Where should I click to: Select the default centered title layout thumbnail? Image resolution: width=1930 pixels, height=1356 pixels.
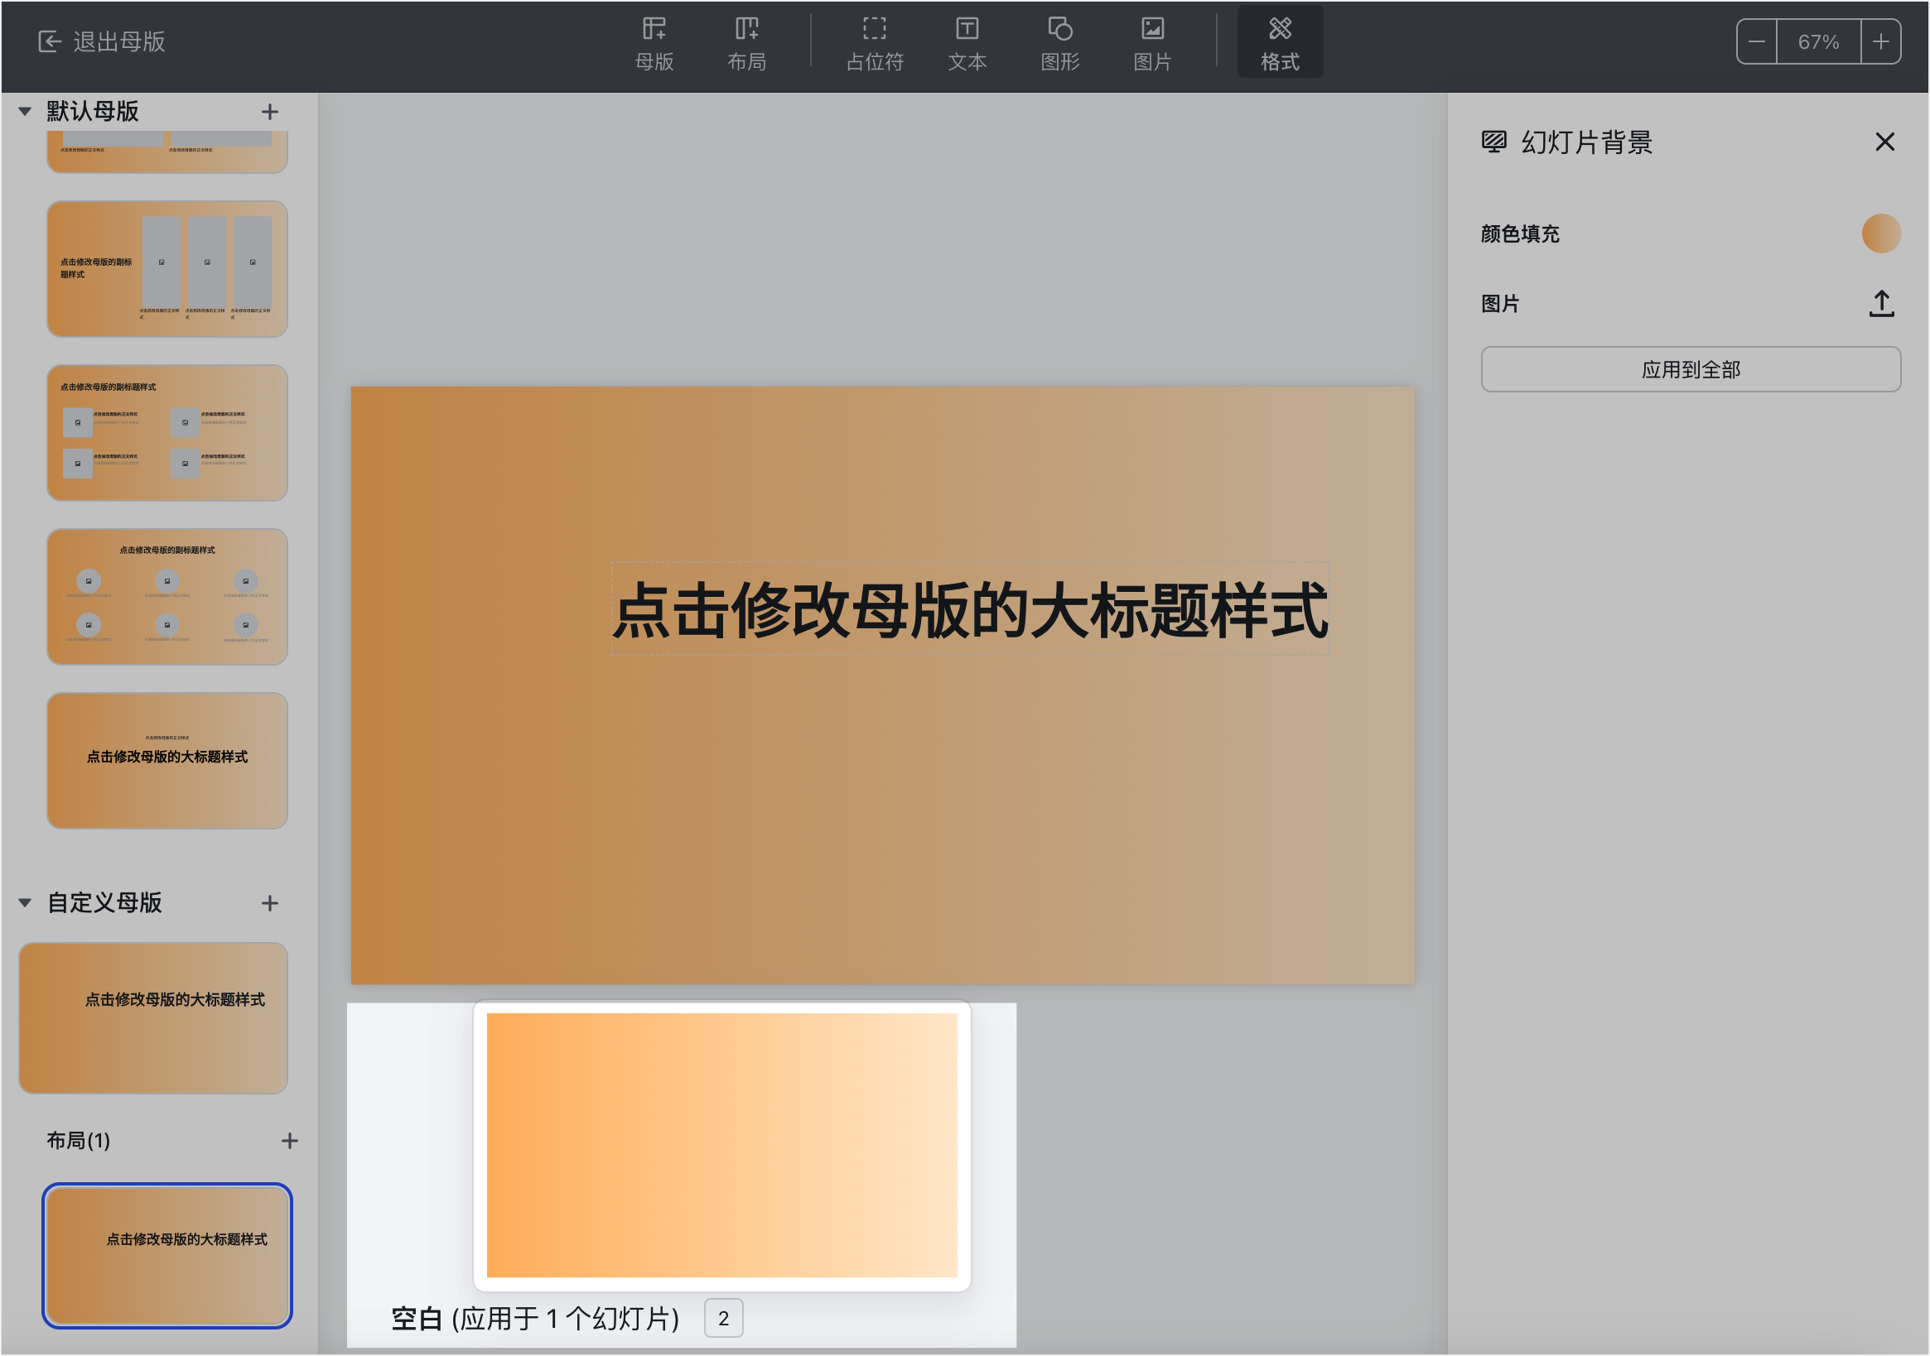[167, 760]
